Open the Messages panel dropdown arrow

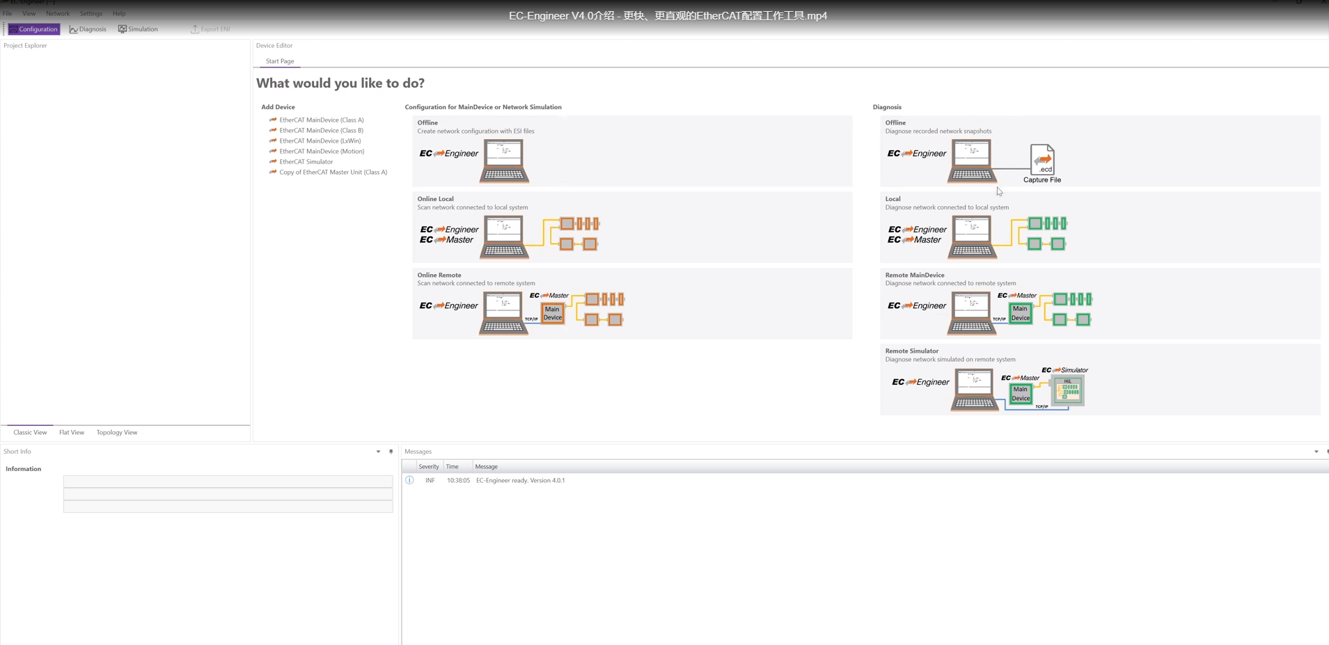click(1316, 452)
